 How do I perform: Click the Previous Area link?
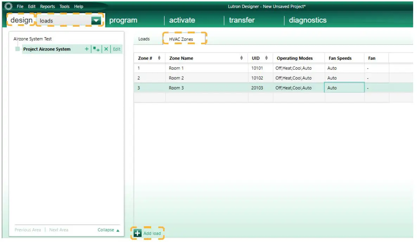[x=28, y=230]
